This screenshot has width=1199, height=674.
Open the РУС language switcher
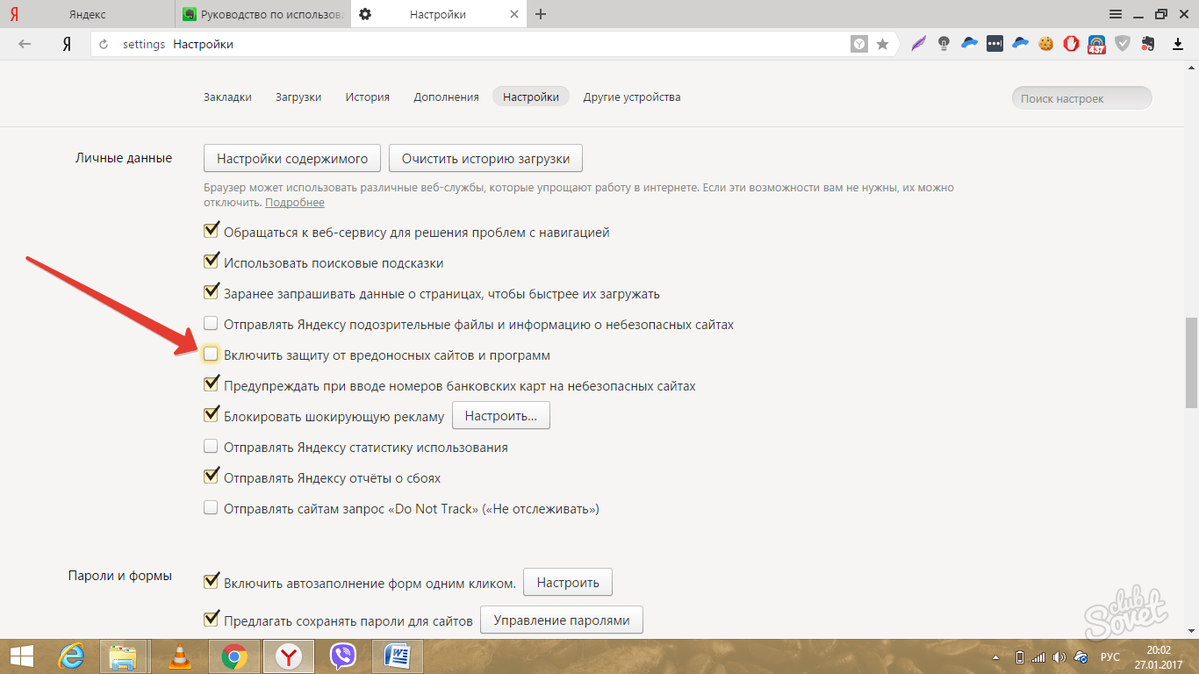(x=1110, y=656)
